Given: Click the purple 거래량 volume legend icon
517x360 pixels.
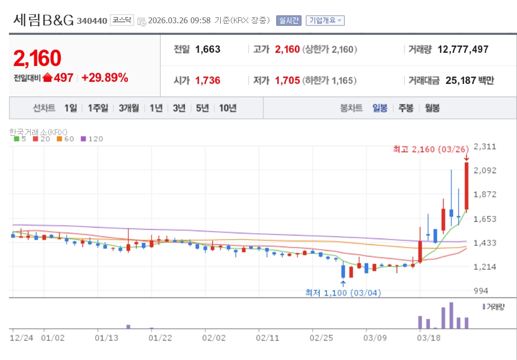Looking at the screenshot, I should click(484, 307).
